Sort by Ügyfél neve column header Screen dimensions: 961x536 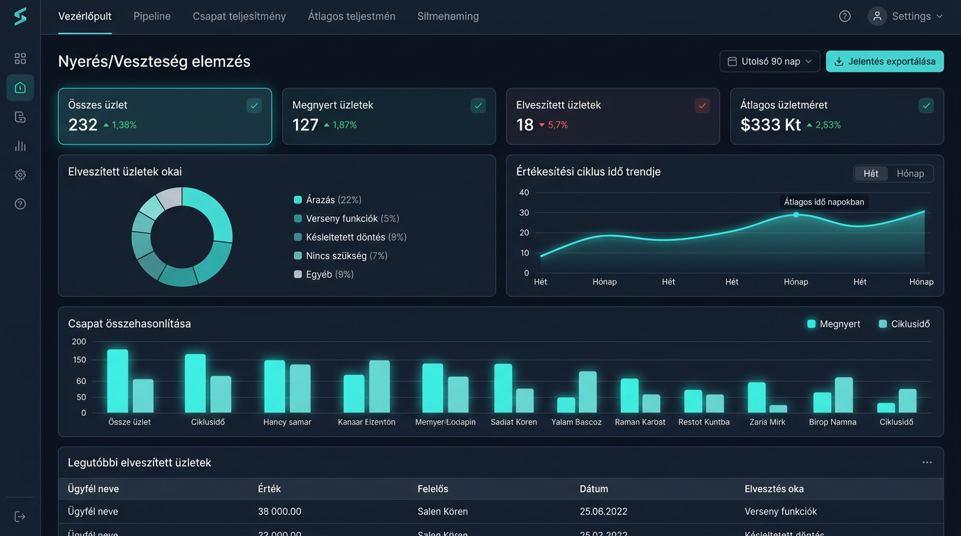[x=93, y=489]
